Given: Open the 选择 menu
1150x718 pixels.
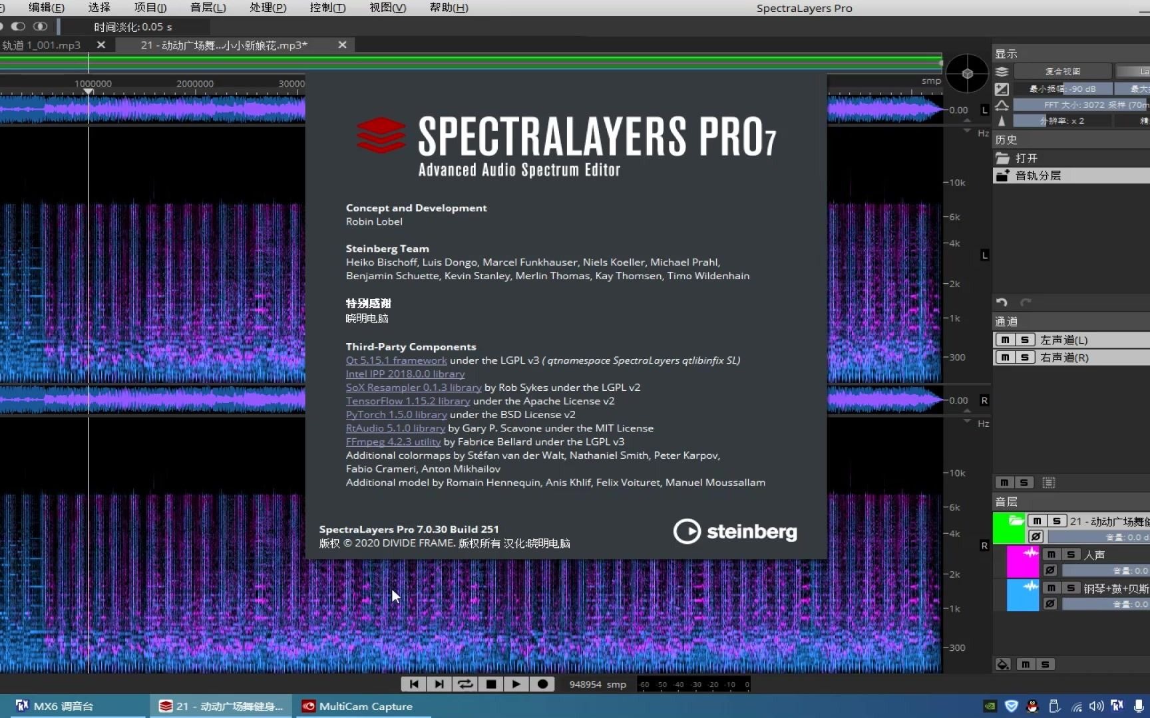Looking at the screenshot, I should pyautogui.click(x=99, y=7).
